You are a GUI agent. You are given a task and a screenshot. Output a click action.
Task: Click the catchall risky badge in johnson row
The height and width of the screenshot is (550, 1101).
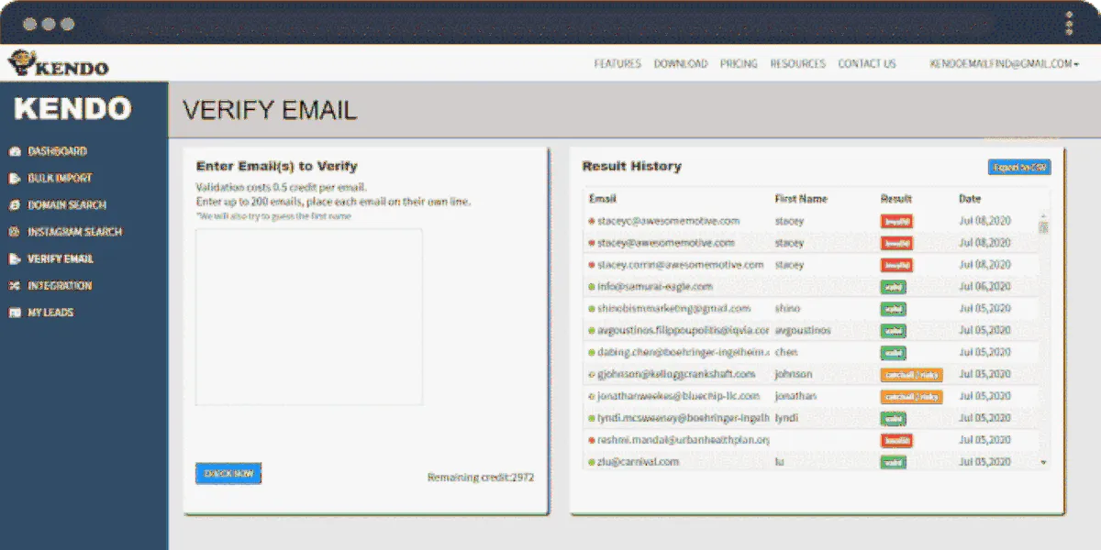[911, 374]
